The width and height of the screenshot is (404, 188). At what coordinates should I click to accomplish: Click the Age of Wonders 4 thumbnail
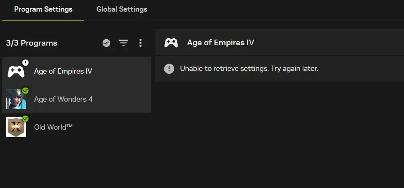tap(16, 99)
